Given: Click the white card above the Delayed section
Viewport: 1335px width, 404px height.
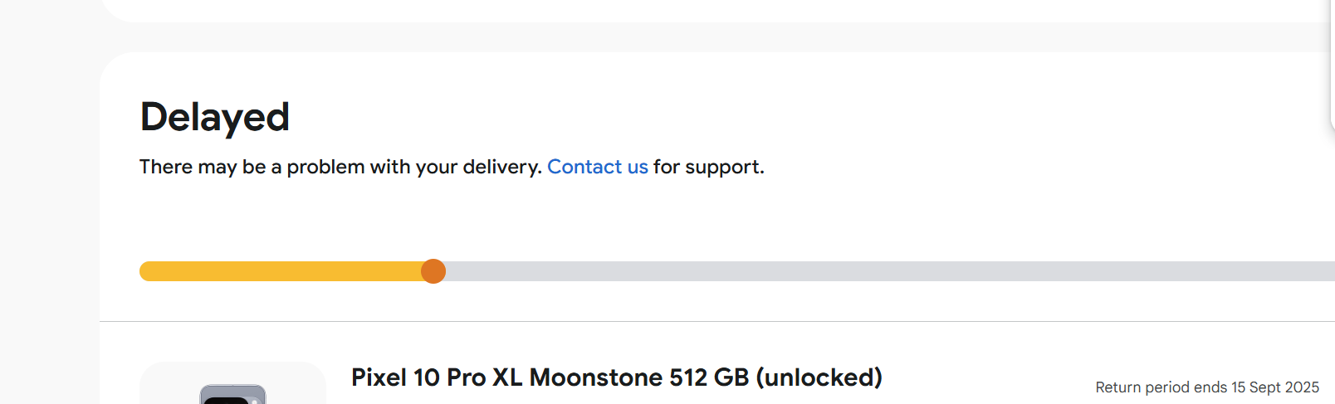Looking at the screenshot, I should click(x=714, y=10).
